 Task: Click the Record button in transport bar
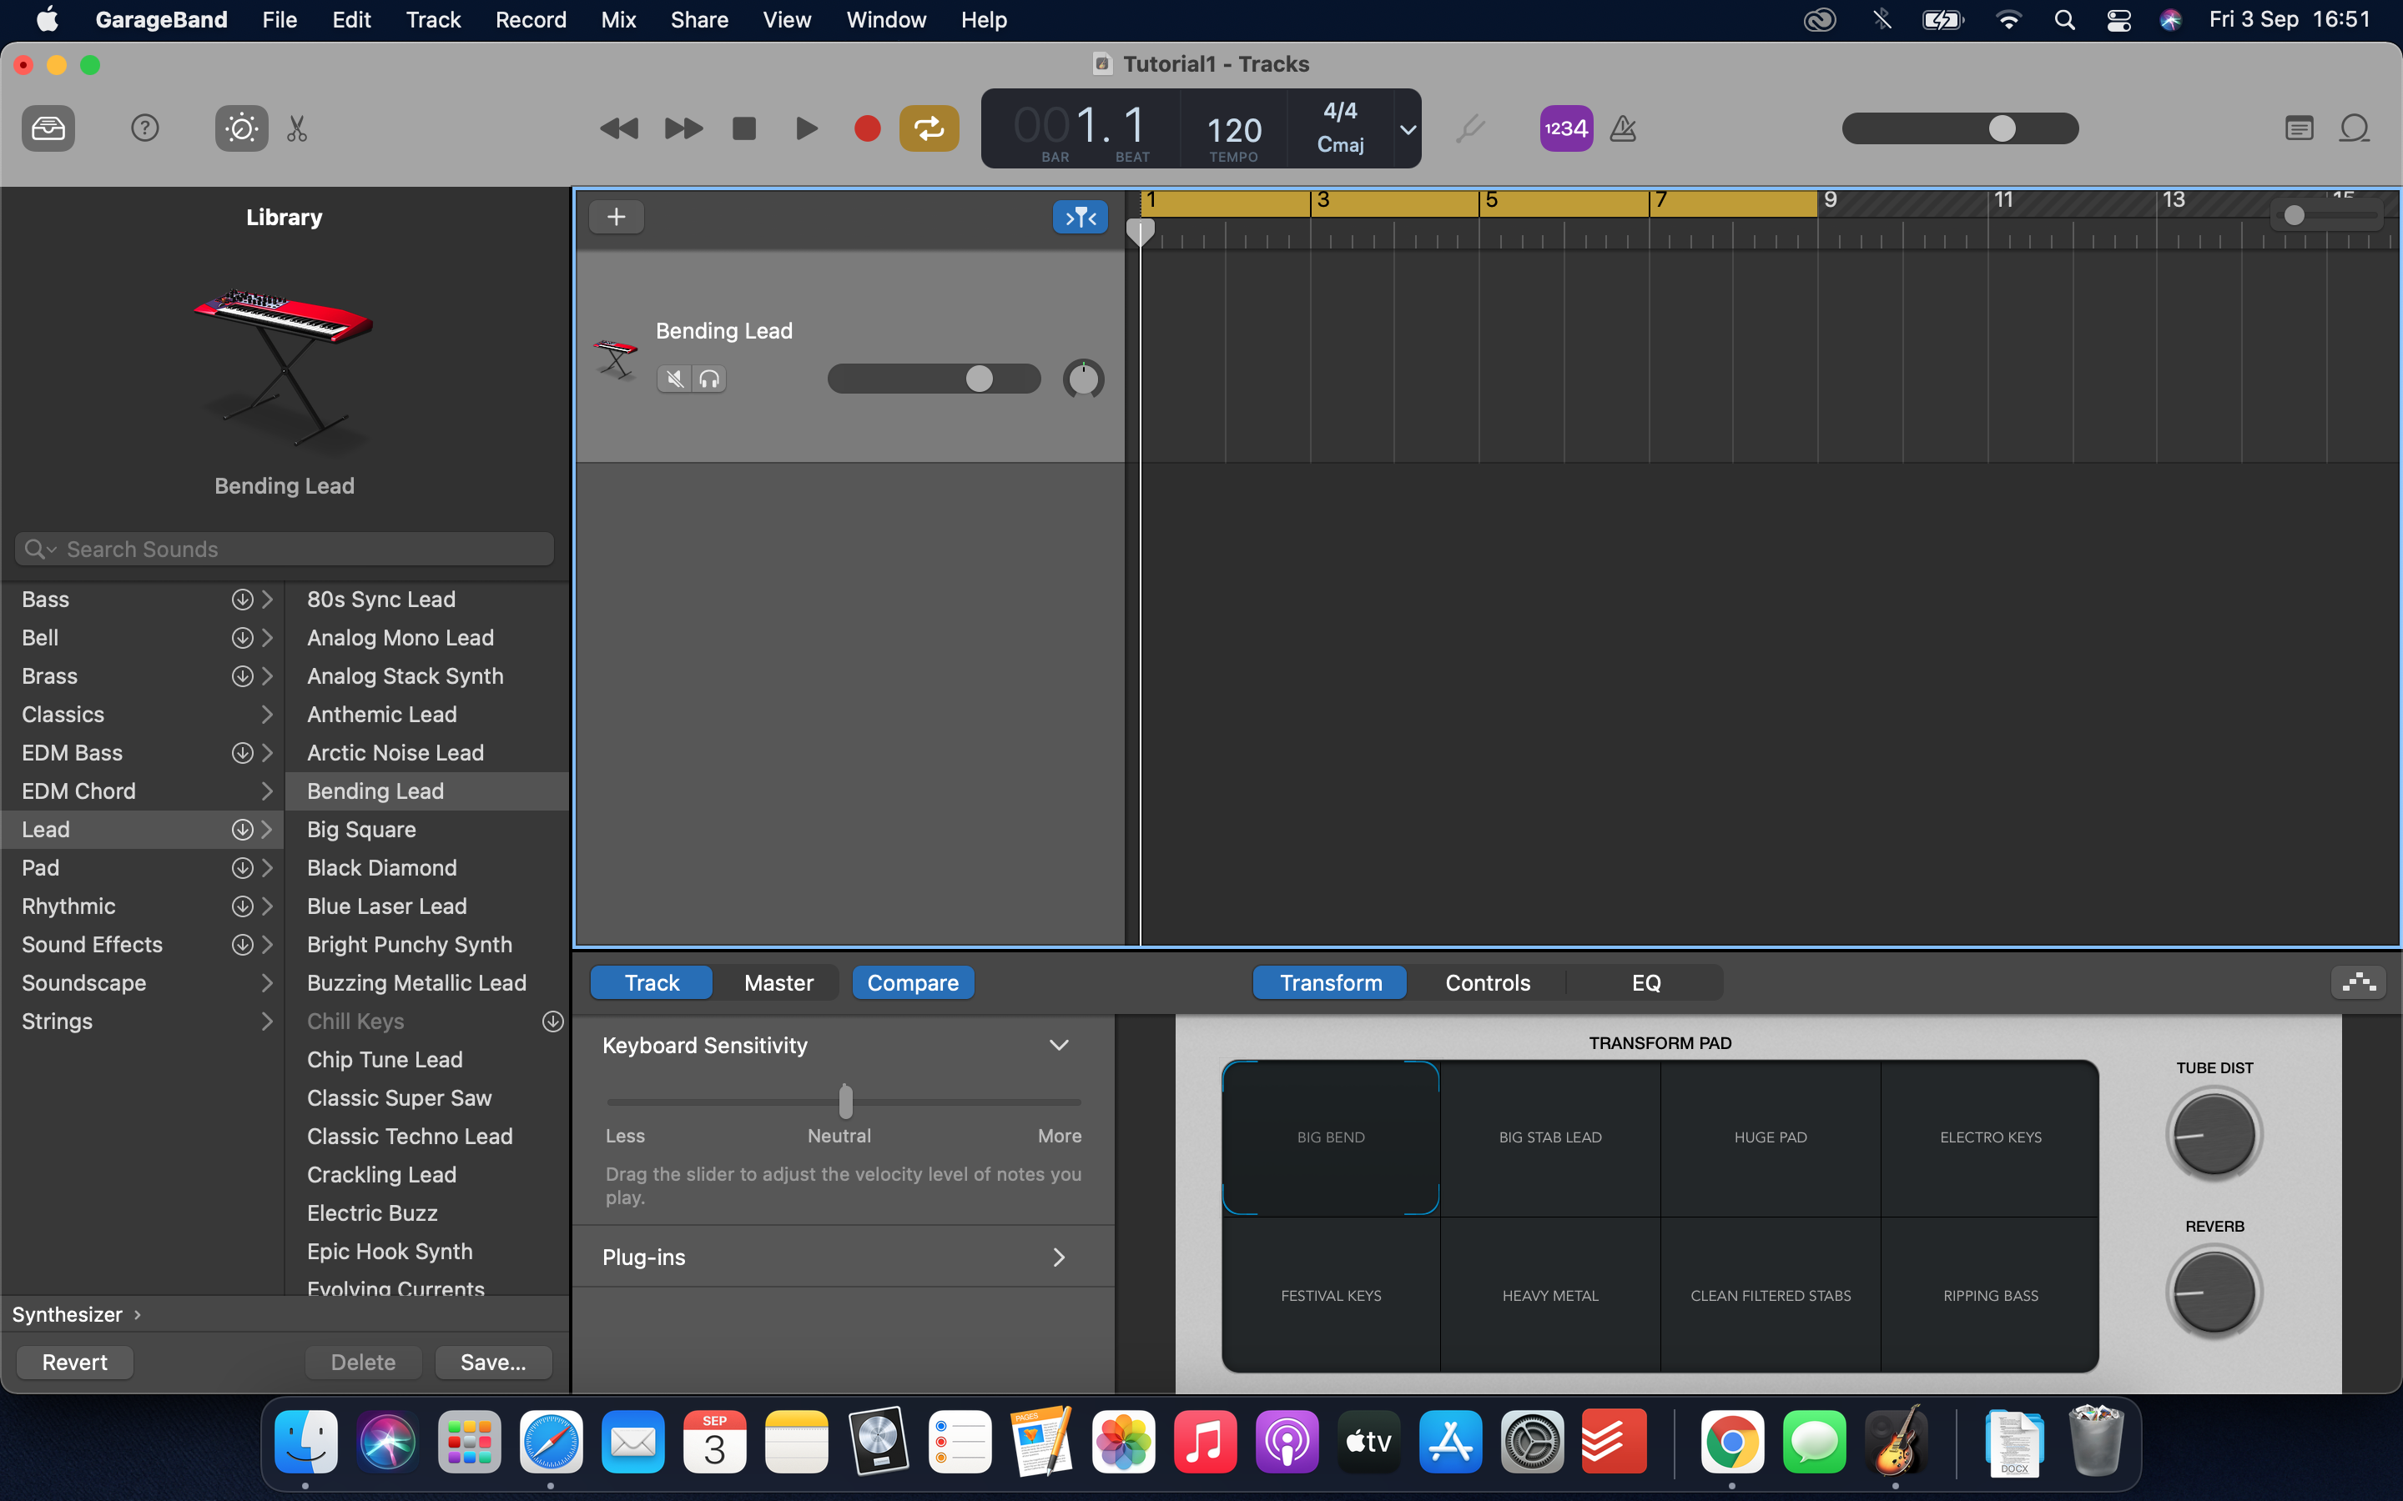[867, 128]
